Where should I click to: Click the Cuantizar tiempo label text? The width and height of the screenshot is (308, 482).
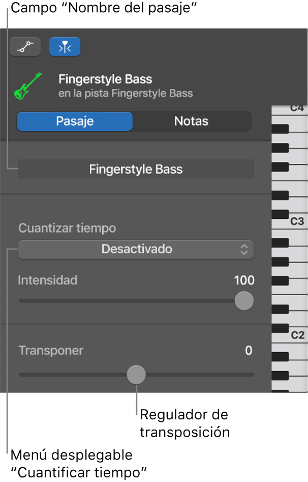coord(67,228)
